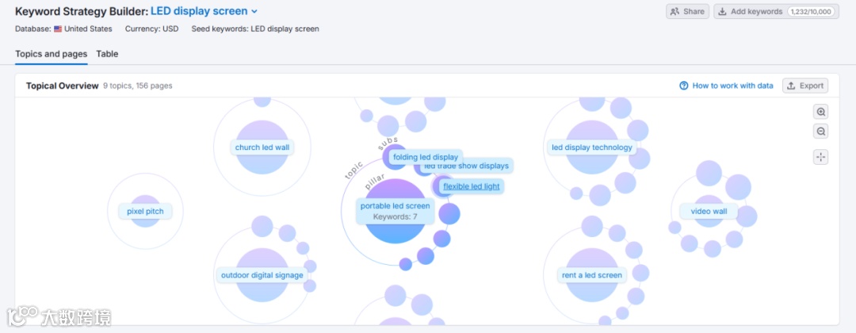Viewport: 856px width, 333px height.
Task: Click the Seed keywords: LED display screen text
Action: pyautogui.click(x=255, y=29)
